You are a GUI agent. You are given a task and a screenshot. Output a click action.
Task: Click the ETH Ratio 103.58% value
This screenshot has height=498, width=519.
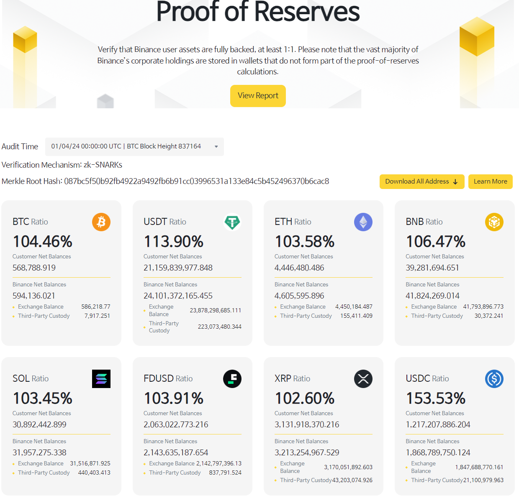pos(305,241)
